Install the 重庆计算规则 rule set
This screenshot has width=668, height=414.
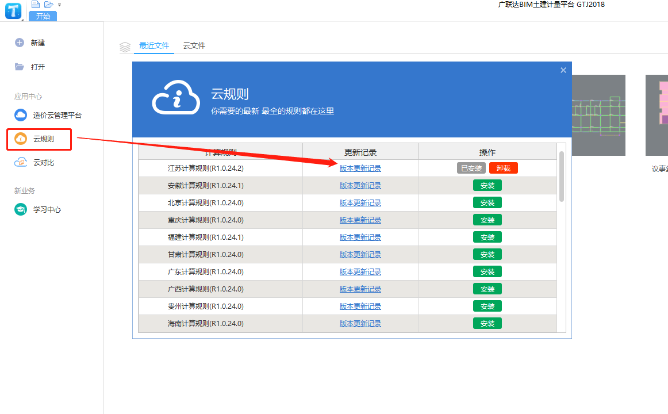[x=487, y=220]
